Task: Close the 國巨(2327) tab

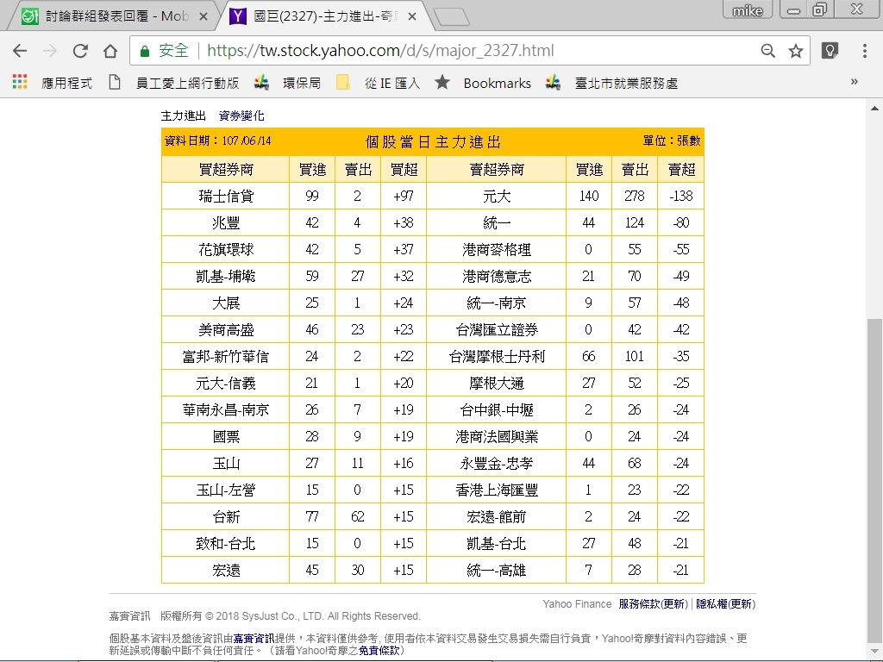Action: pyautogui.click(x=412, y=17)
